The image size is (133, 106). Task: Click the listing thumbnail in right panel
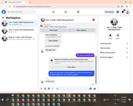[x=114, y=22]
